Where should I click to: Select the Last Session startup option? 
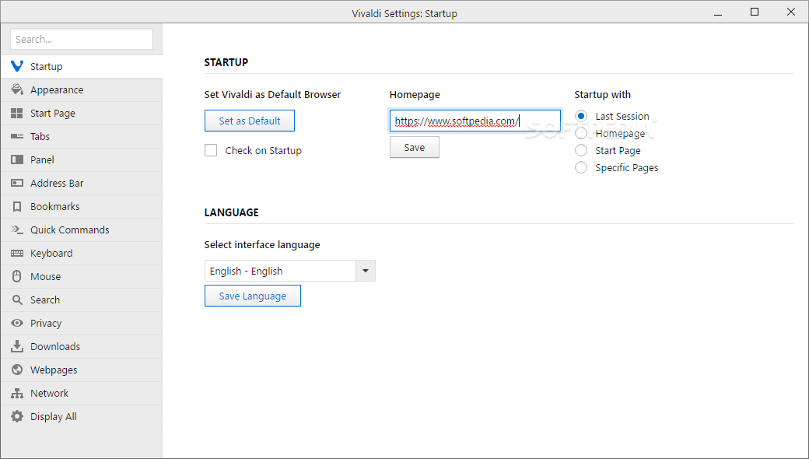click(x=581, y=116)
